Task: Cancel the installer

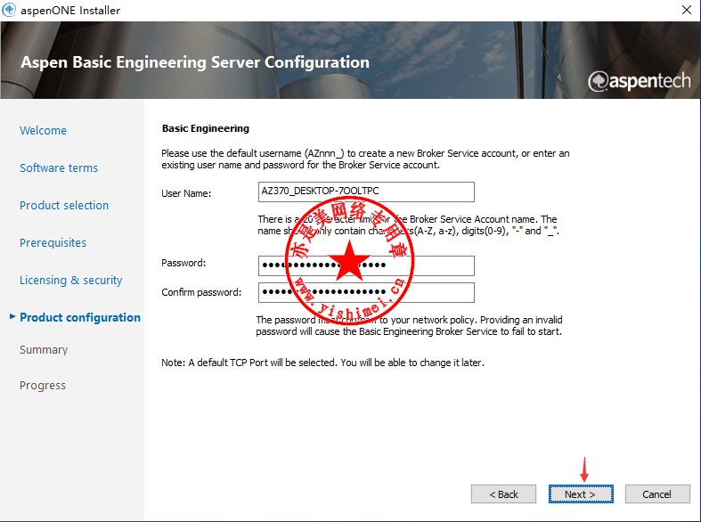Action: pyautogui.click(x=657, y=493)
